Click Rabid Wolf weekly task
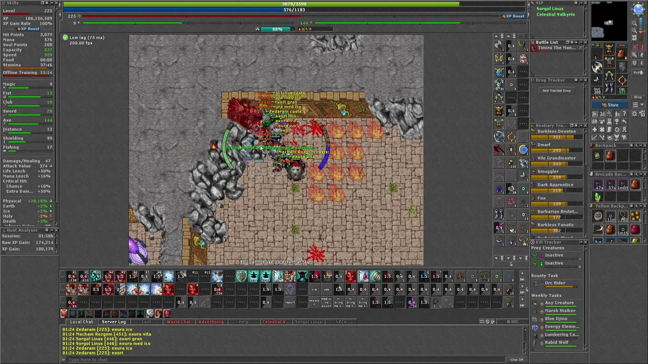This screenshot has height=364, width=648. click(x=556, y=343)
